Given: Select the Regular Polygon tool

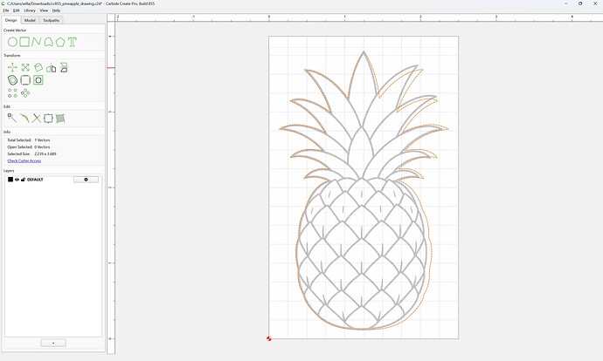Looking at the screenshot, I should pos(60,42).
